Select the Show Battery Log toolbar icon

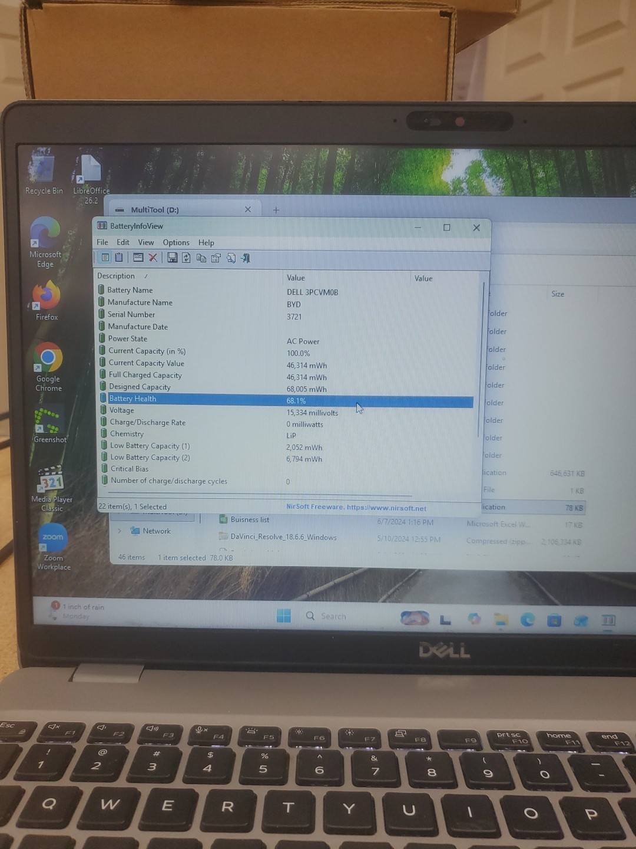pos(119,257)
